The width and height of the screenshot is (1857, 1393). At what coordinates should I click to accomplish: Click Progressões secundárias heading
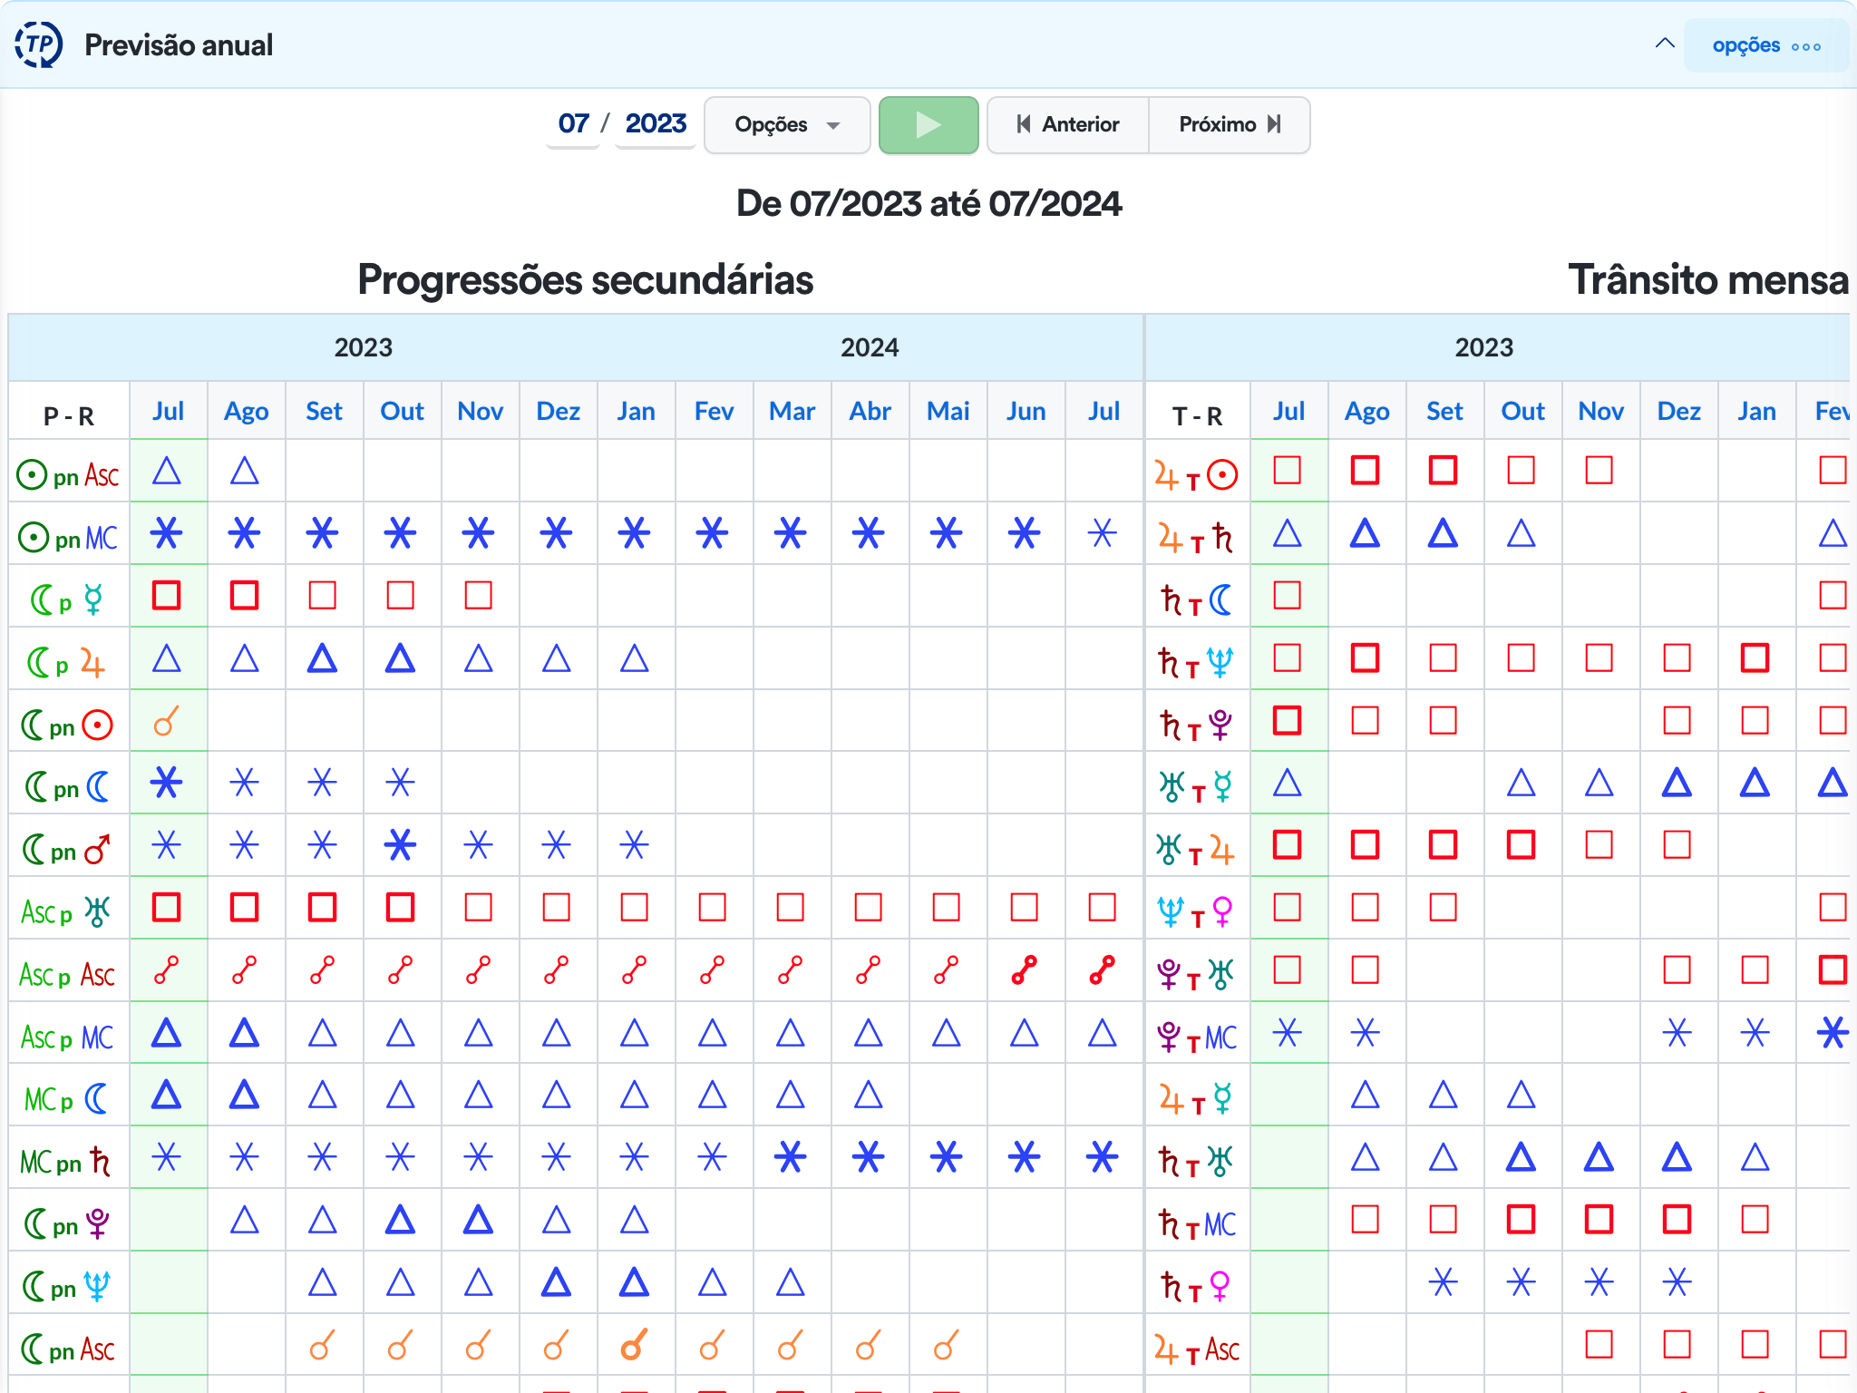pyautogui.click(x=585, y=279)
